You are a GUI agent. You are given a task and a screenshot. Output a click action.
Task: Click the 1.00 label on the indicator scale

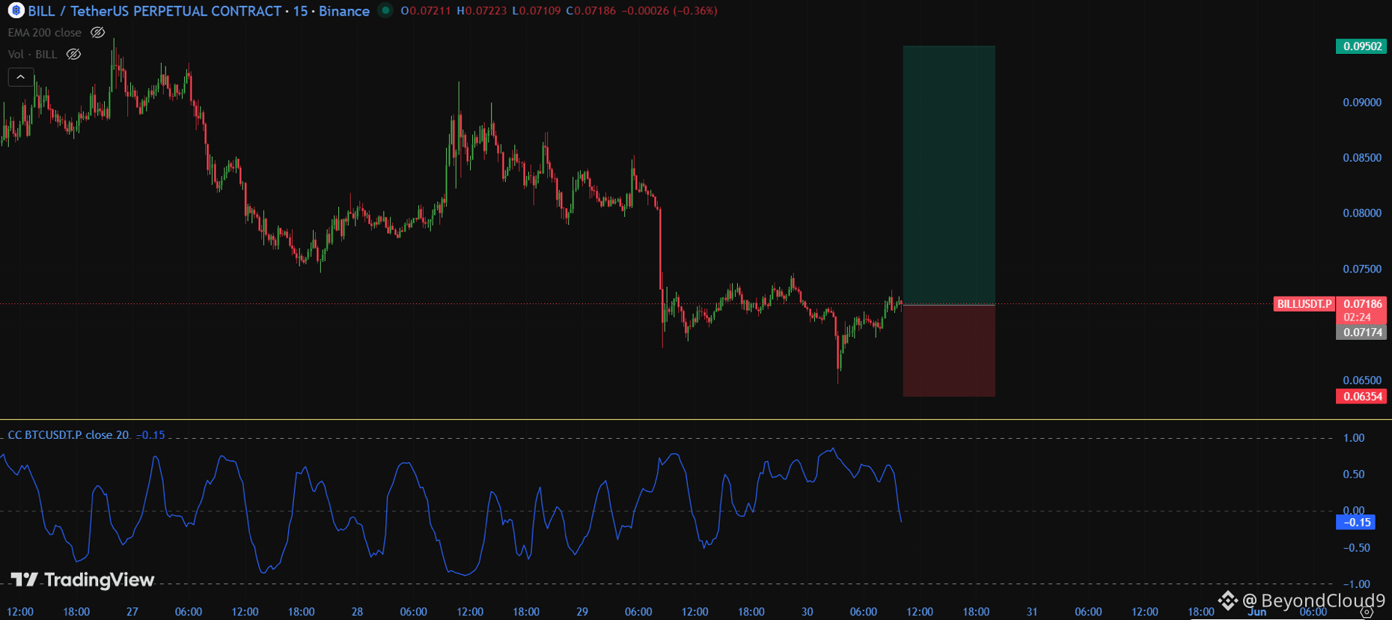tap(1354, 438)
